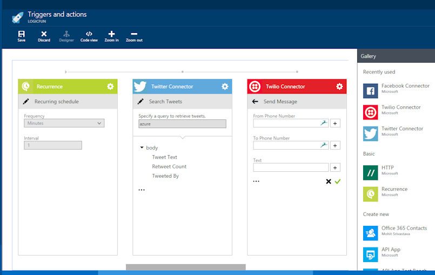Click plus button beside Text field
The image size is (435, 275).
click(x=335, y=167)
